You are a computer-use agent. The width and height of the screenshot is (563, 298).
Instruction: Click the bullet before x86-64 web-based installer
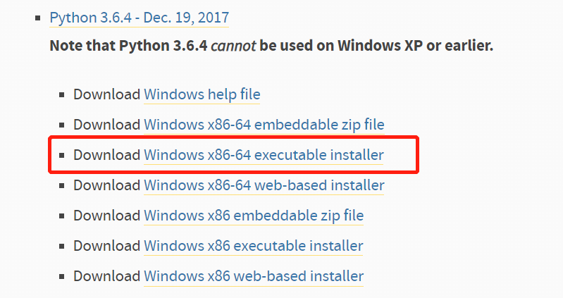click(62, 185)
